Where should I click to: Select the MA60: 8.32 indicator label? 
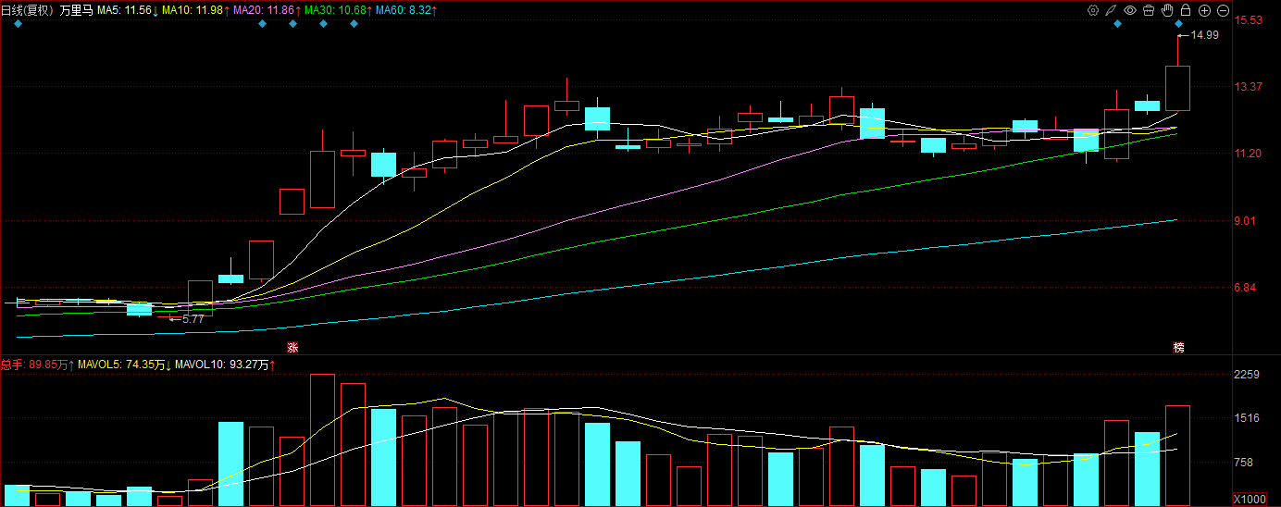point(405,9)
